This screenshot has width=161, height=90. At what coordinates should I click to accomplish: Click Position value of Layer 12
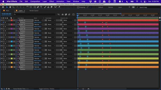tap(37, 22)
